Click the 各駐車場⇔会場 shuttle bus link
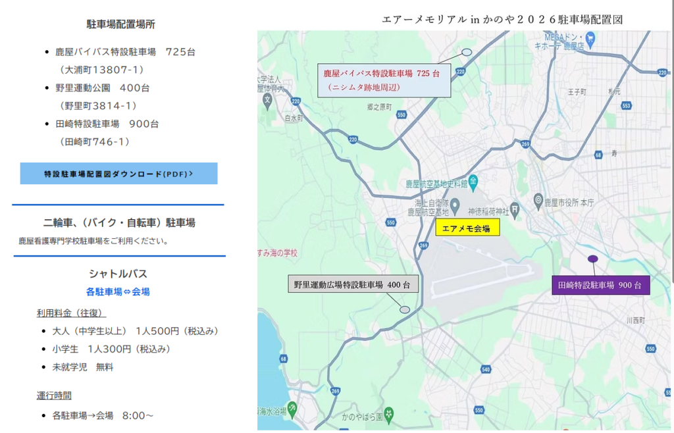This screenshot has height=433, width=674. pyautogui.click(x=118, y=292)
